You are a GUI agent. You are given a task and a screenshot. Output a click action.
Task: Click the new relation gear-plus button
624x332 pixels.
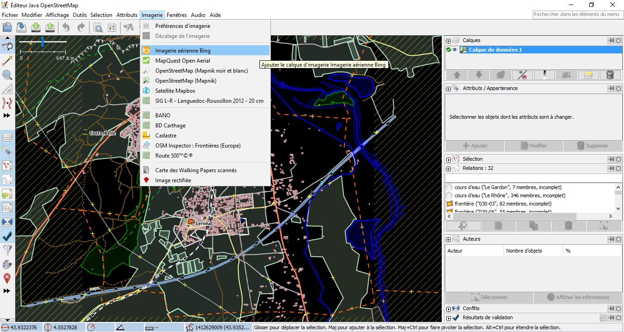click(463, 226)
